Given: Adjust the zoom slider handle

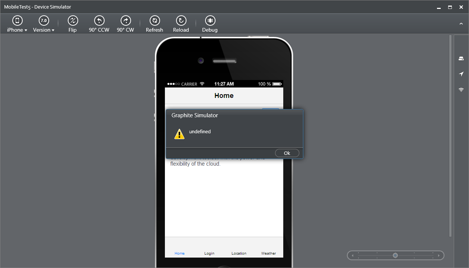Looking at the screenshot, I should click(395, 255).
